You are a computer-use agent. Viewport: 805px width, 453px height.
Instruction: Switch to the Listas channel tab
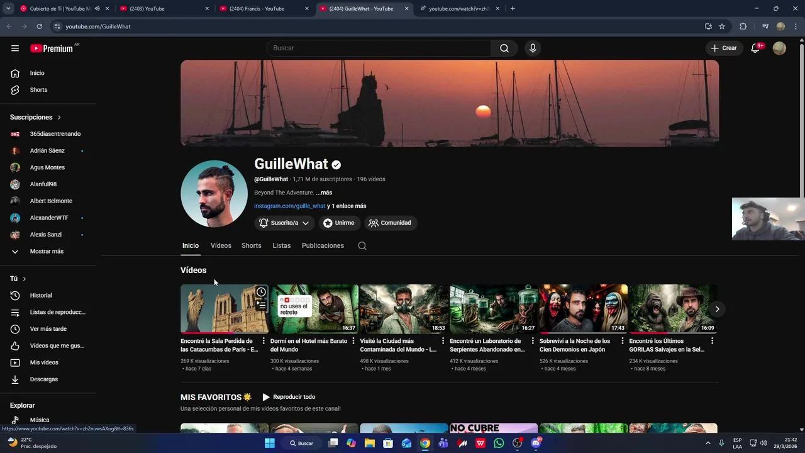[281, 245]
